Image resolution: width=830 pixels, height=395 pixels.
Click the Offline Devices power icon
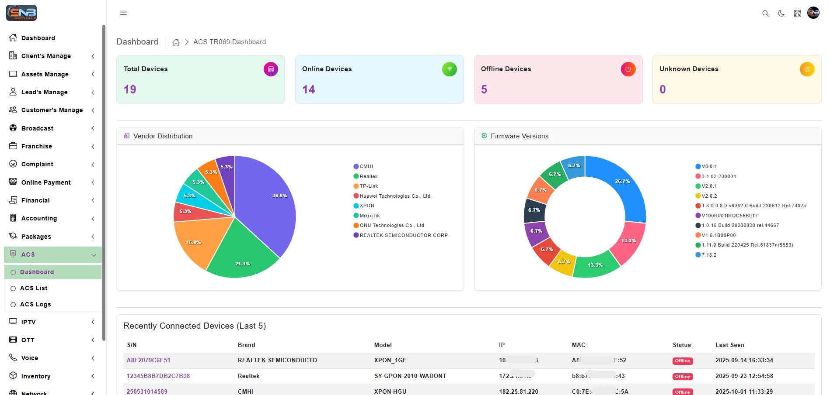(628, 69)
